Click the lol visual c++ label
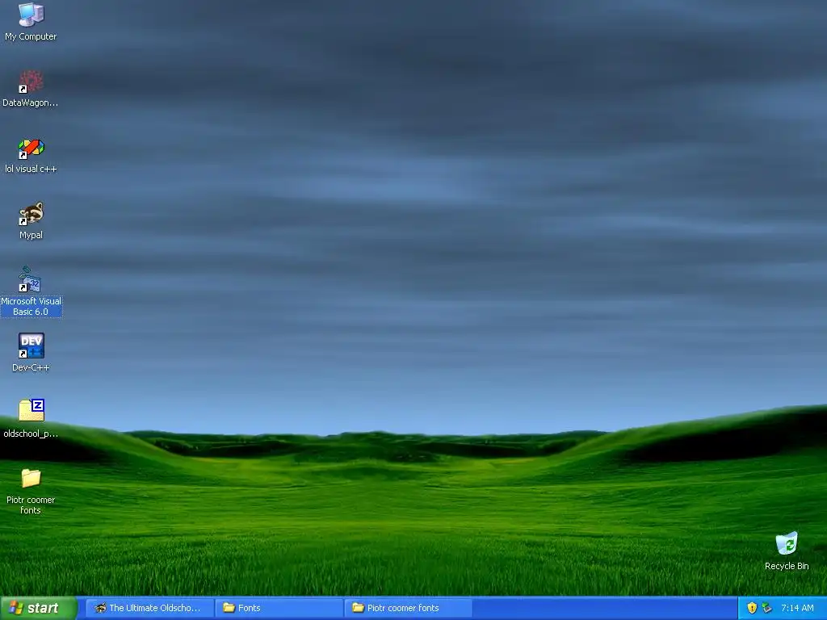Image resolution: width=827 pixels, height=620 pixels. click(x=31, y=169)
